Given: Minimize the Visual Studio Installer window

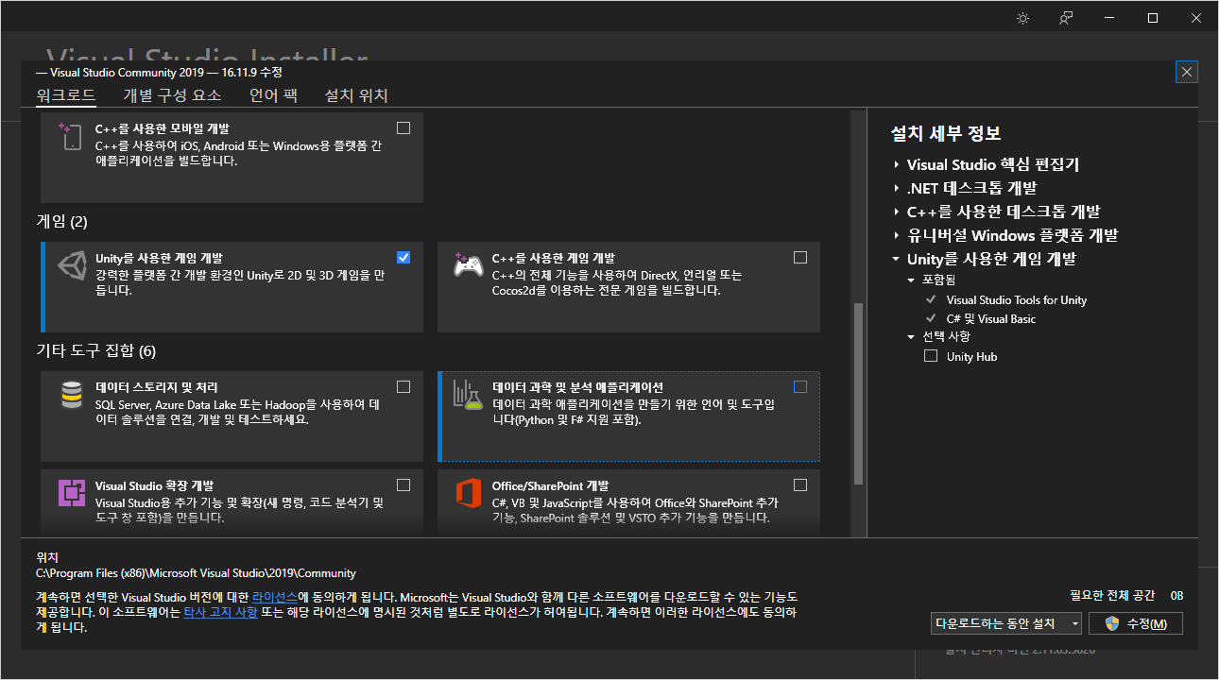Looking at the screenshot, I should click(x=1109, y=18).
